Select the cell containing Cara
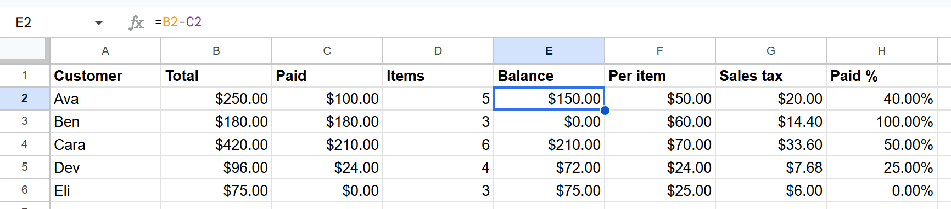Screen dimensions: 951x209 (x=105, y=144)
